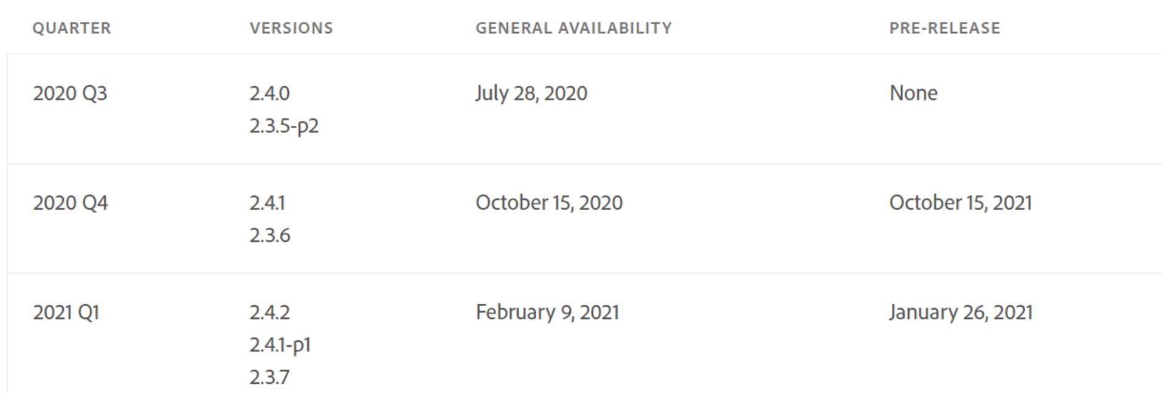Click version 2.4.0 text
Viewport: 1162px width, 393px height.
point(269,94)
